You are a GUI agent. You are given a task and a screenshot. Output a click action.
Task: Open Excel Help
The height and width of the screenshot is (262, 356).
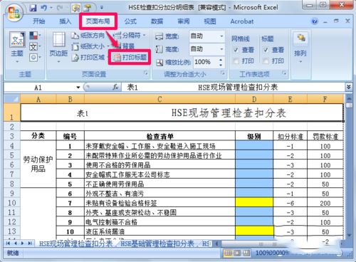point(315,21)
